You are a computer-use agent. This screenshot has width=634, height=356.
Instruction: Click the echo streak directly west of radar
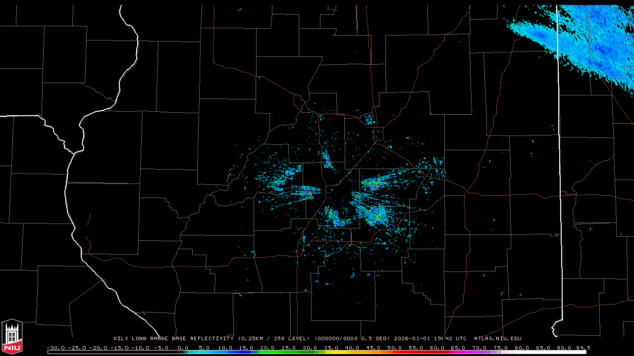[x=305, y=191]
